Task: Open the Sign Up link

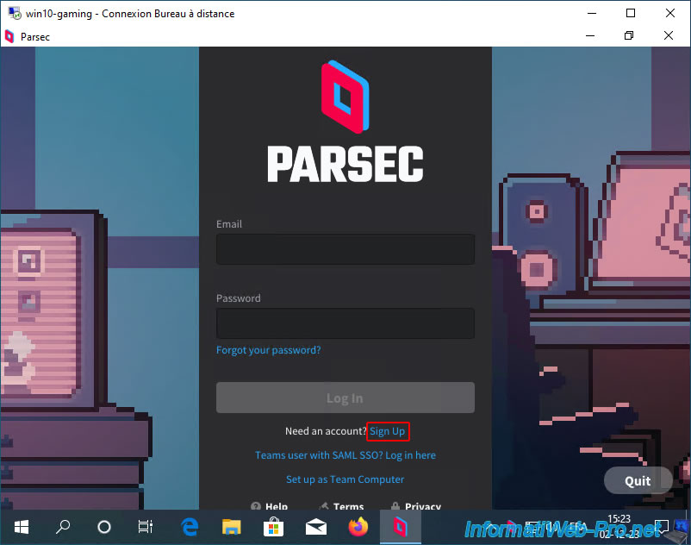Action: coord(388,431)
